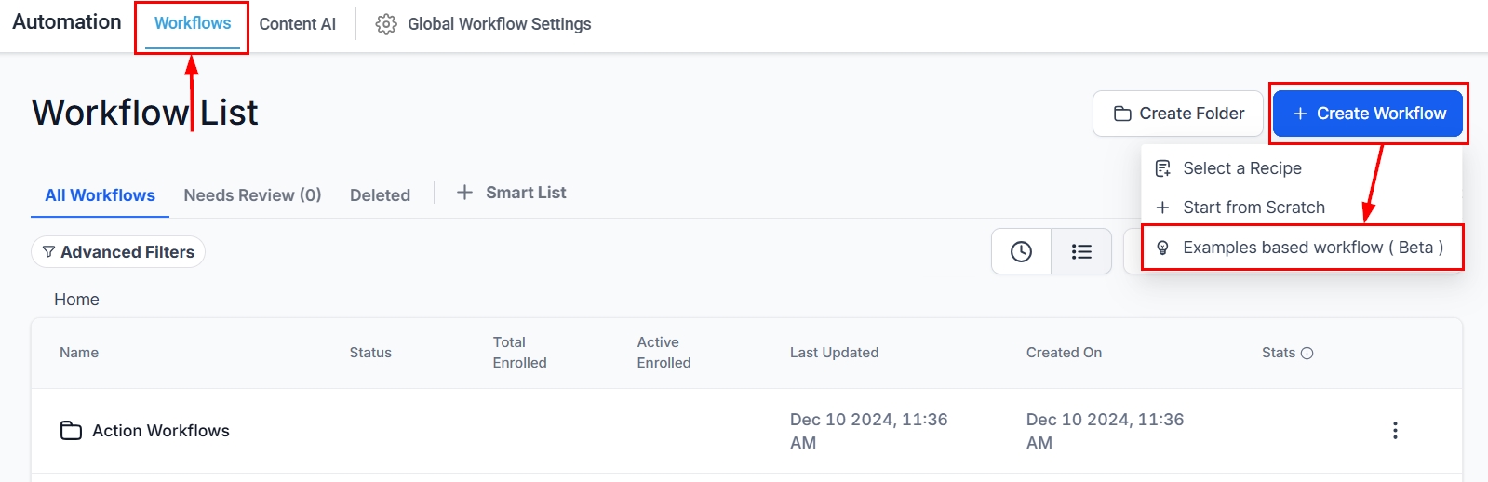Open the Action Workflows folder row

point(161,431)
